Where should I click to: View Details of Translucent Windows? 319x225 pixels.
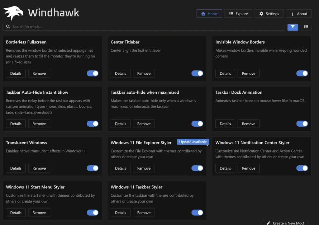pyautogui.click(x=16, y=168)
